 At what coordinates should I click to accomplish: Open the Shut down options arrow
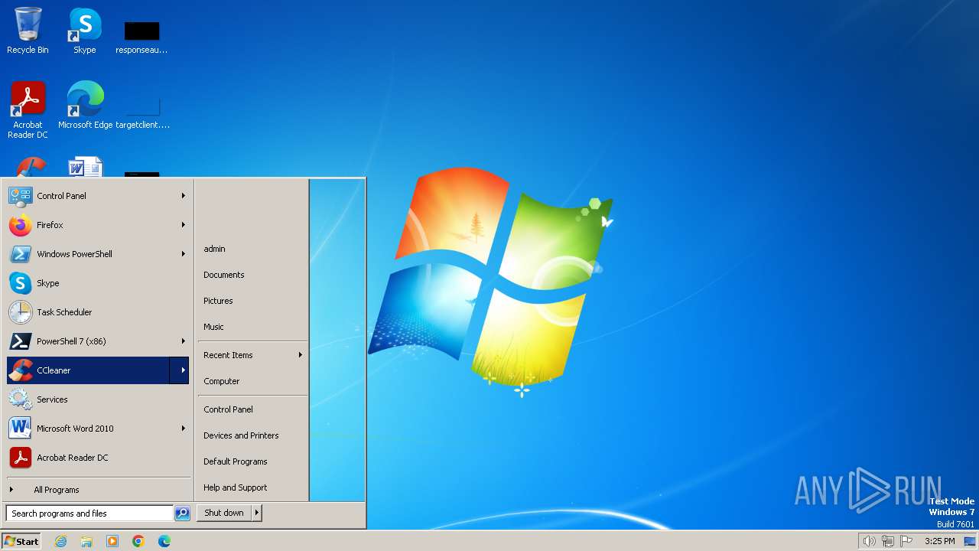click(x=257, y=514)
